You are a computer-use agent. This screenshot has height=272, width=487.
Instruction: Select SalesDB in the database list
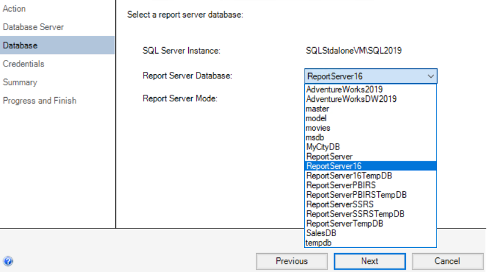pos(371,233)
